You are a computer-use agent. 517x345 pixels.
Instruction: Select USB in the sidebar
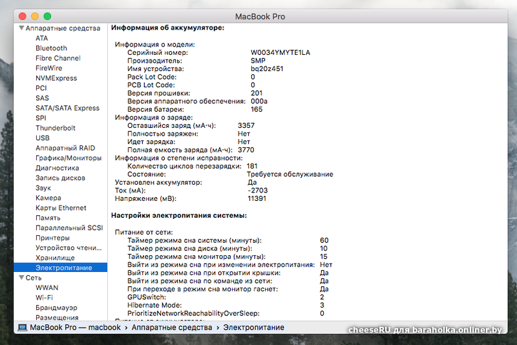pyautogui.click(x=43, y=138)
